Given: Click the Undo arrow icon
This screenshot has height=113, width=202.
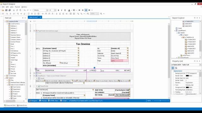Looking at the screenshot, I should click(25, 10).
